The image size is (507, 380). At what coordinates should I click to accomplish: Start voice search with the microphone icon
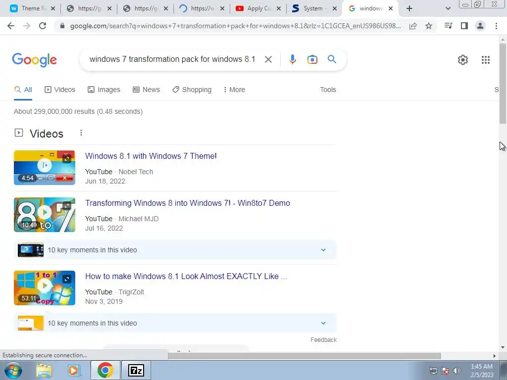point(293,59)
